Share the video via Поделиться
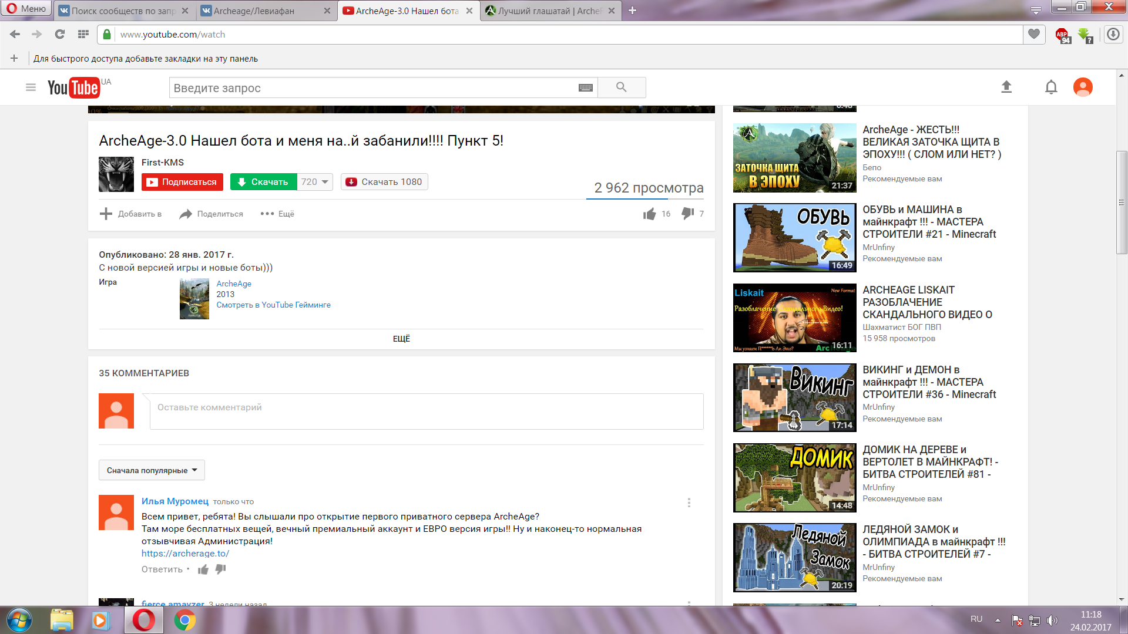This screenshot has width=1128, height=634. tap(211, 214)
